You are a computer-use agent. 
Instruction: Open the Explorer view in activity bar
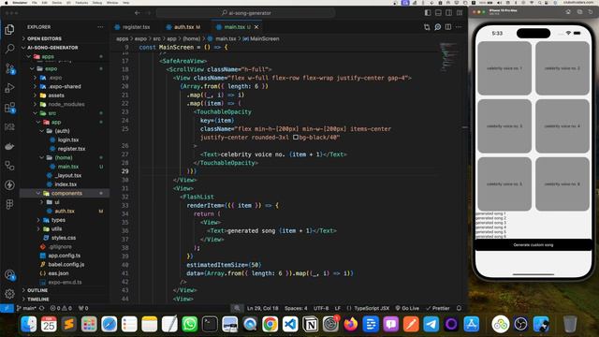coord(9,29)
